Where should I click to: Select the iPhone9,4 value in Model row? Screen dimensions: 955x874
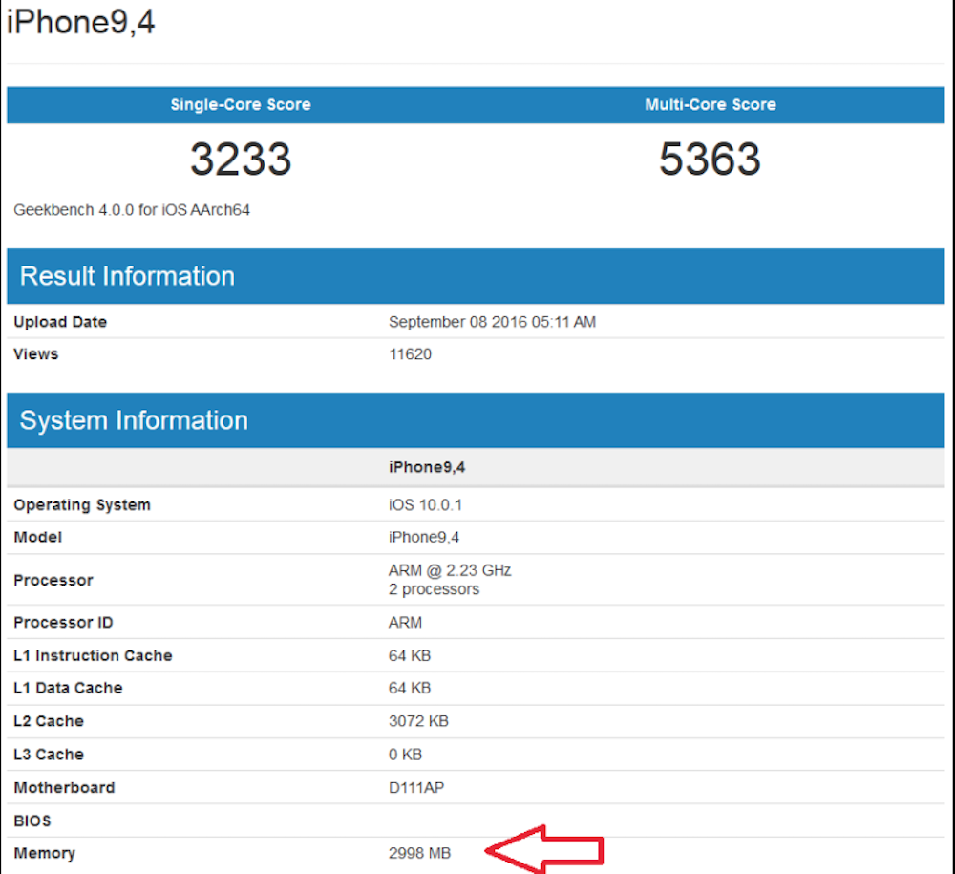424,537
